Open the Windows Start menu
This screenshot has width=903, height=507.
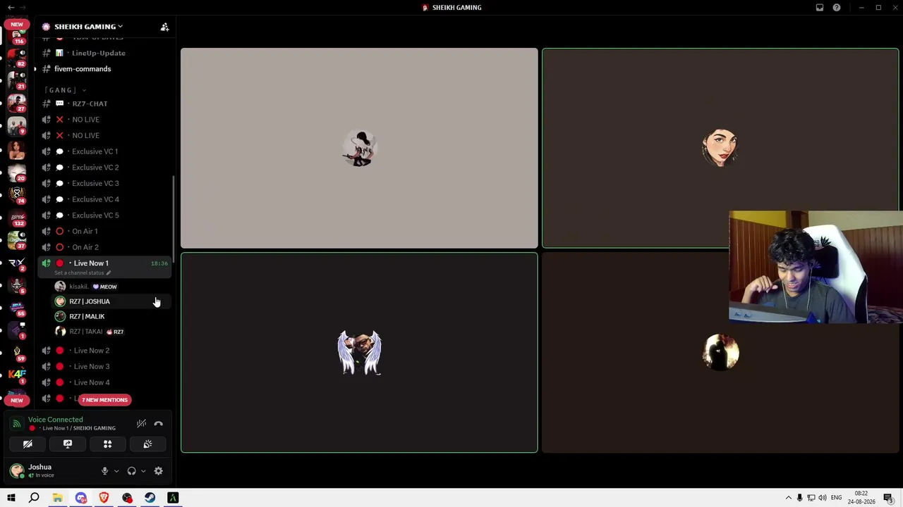(11, 498)
